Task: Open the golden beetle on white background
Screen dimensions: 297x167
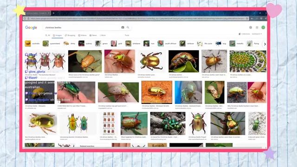Action: coord(151,61)
